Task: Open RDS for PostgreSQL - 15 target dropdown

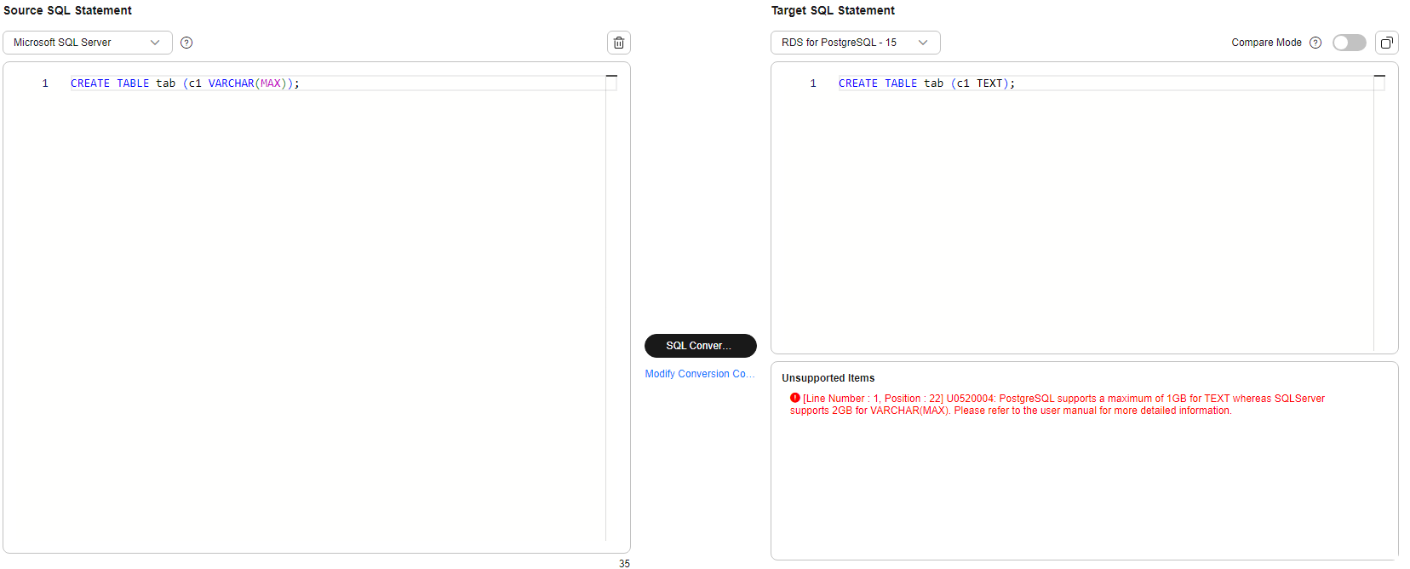Action: pyautogui.click(x=856, y=43)
